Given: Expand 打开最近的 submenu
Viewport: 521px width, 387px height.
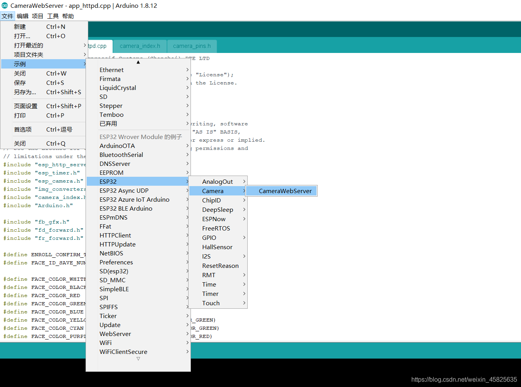Looking at the screenshot, I should (x=44, y=45).
